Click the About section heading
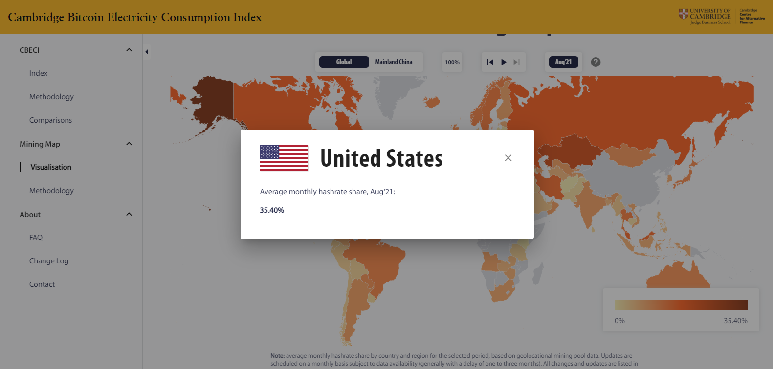Screen dimensions: 773x369 point(30,214)
